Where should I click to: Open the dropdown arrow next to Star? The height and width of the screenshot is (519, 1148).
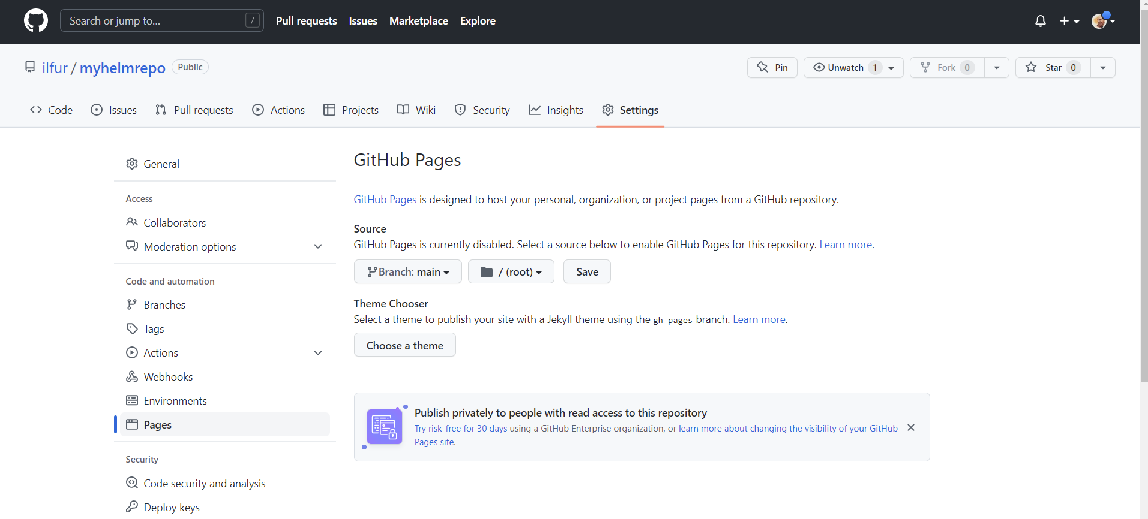[x=1103, y=68]
